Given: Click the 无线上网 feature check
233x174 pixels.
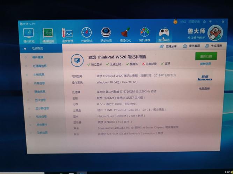Looking at the screenshot, I should tap(114, 64).
